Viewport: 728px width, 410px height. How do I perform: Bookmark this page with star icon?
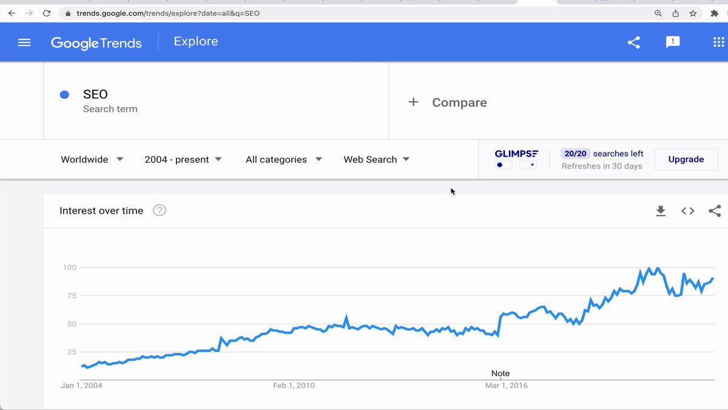pyautogui.click(x=693, y=13)
